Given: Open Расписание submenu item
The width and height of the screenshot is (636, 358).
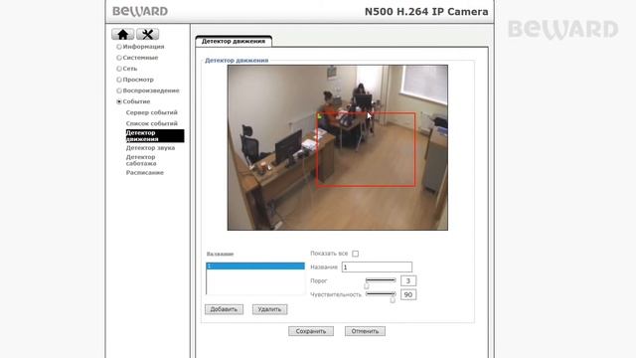Looking at the screenshot, I should click(x=145, y=172).
